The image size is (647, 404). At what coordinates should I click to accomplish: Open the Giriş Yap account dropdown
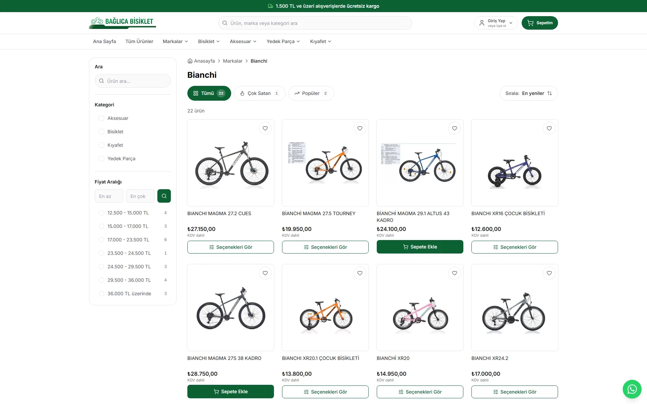click(496, 23)
